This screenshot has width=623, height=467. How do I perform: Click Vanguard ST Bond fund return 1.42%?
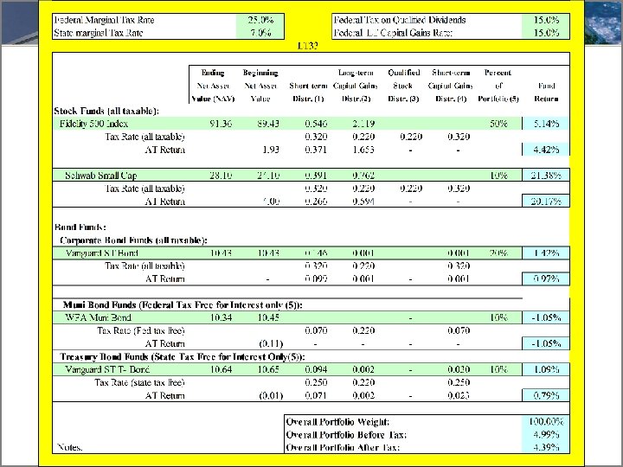tap(546, 253)
